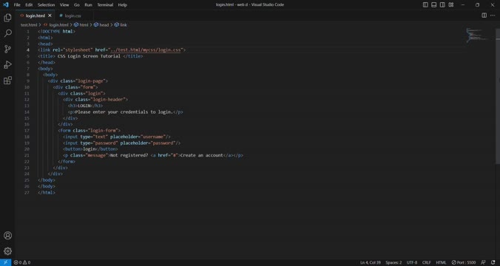Image resolution: width=500 pixels, height=266 pixels.
Task: Open the notifications bell in status bar
Action: coord(493,262)
